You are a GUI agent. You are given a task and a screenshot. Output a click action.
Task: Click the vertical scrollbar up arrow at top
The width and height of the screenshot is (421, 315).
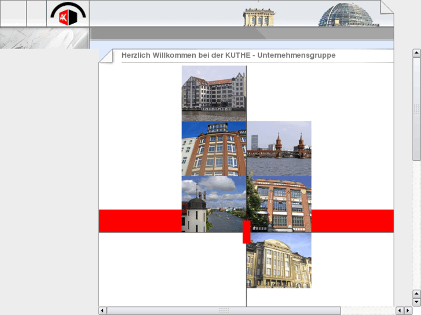tap(416, 53)
